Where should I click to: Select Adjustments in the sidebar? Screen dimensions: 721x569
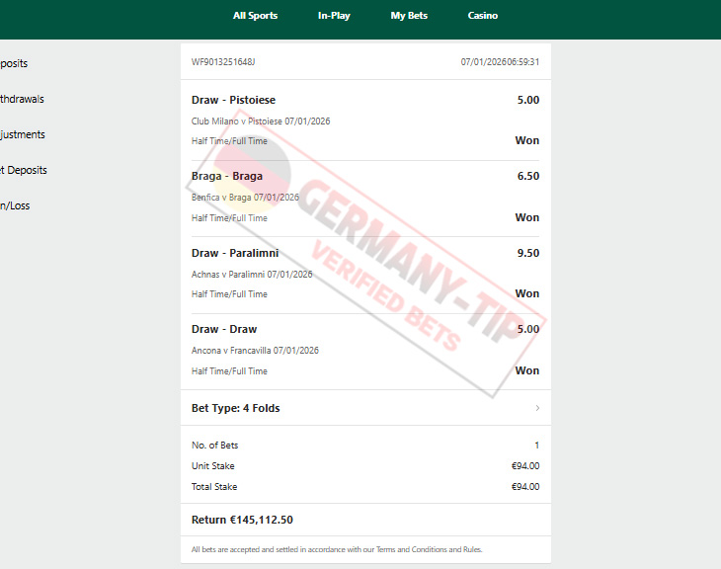pos(23,134)
